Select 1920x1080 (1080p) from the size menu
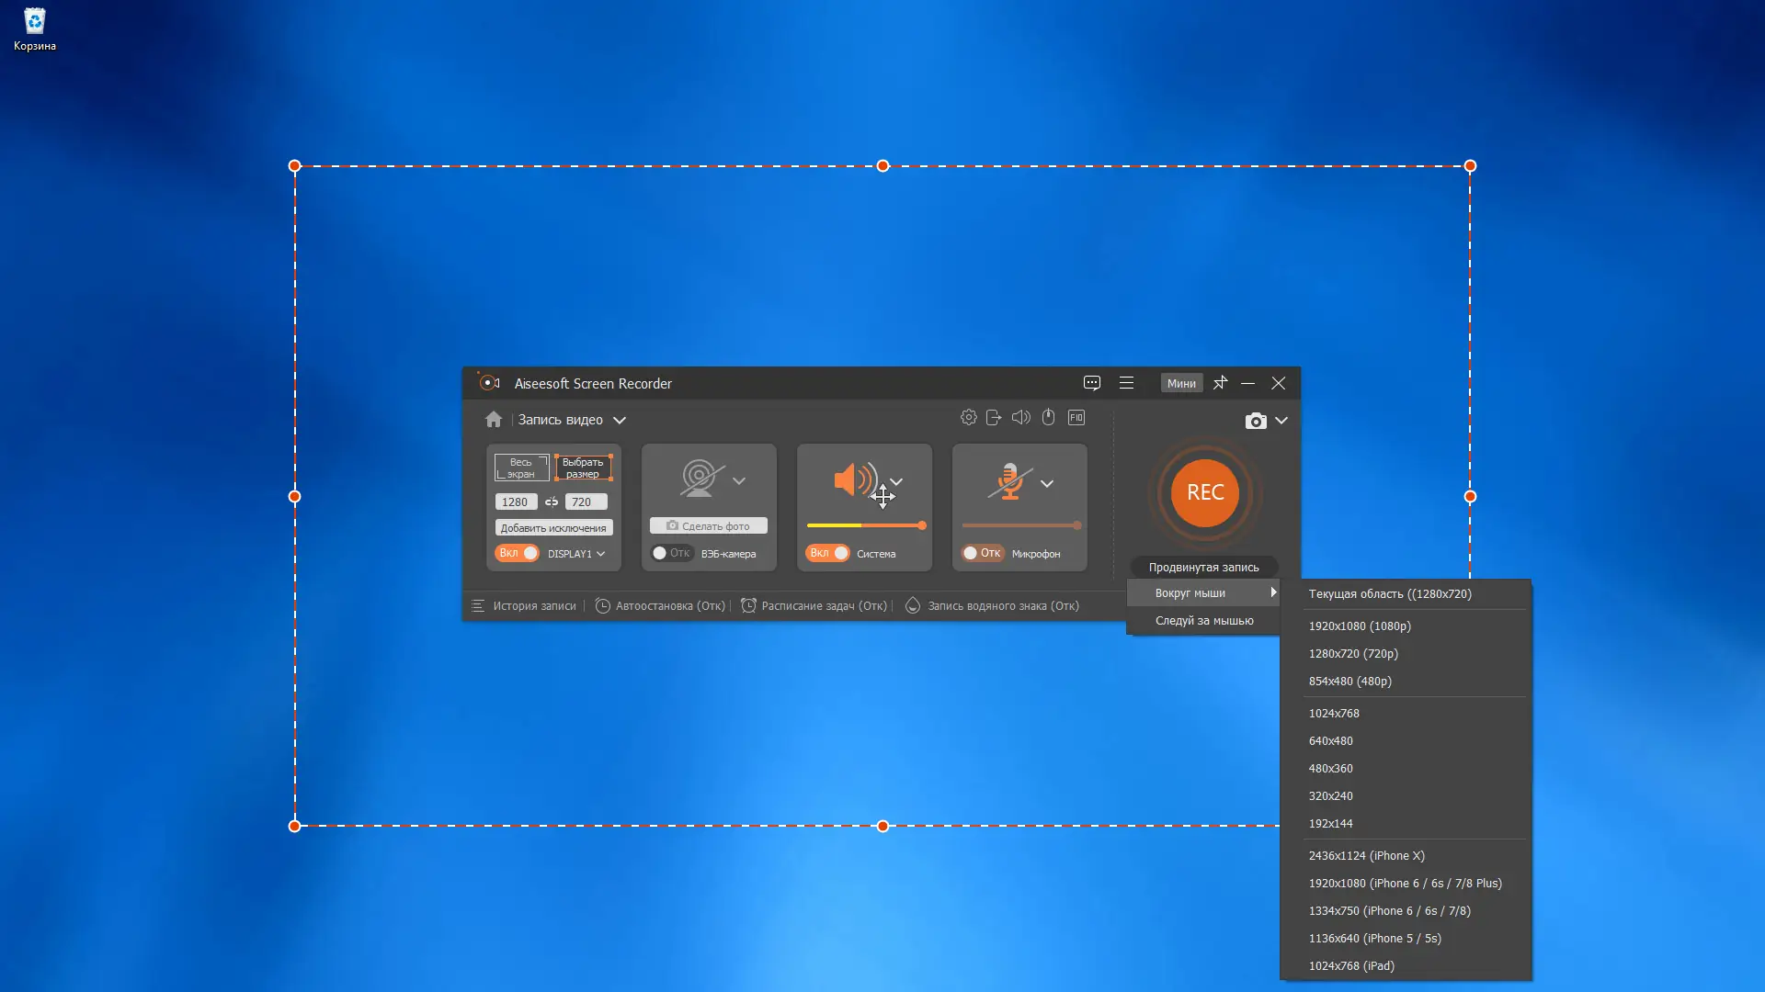The image size is (1765, 992). tap(1360, 626)
